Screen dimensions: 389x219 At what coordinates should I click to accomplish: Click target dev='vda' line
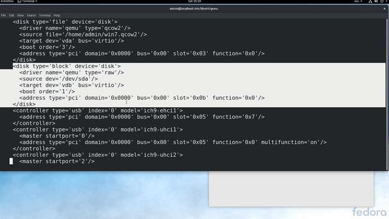(72, 41)
